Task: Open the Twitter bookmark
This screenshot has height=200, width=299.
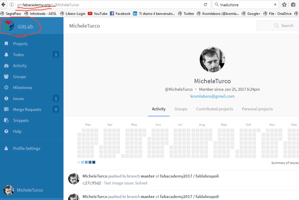Action: (186, 14)
